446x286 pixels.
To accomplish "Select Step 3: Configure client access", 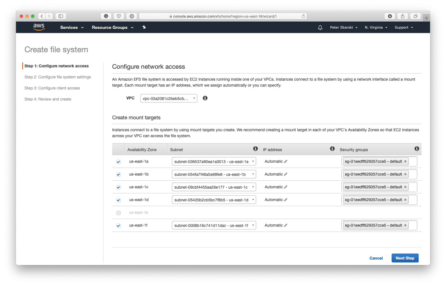I will click(x=52, y=88).
